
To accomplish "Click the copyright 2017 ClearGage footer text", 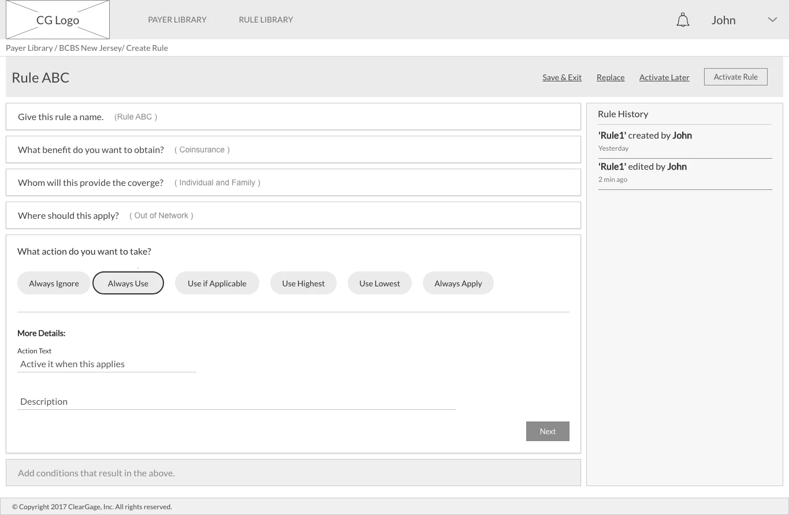I will coord(92,507).
